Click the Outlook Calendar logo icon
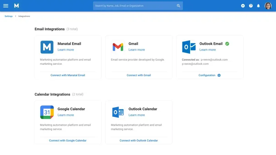 pyautogui.click(x=118, y=112)
